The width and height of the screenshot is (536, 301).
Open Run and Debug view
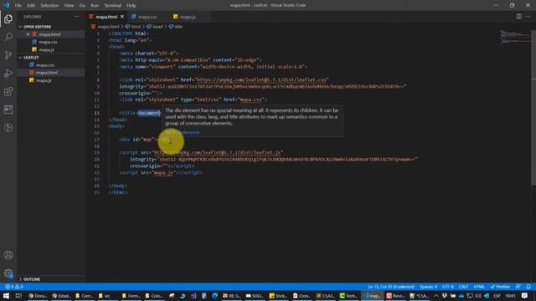click(x=8, y=73)
